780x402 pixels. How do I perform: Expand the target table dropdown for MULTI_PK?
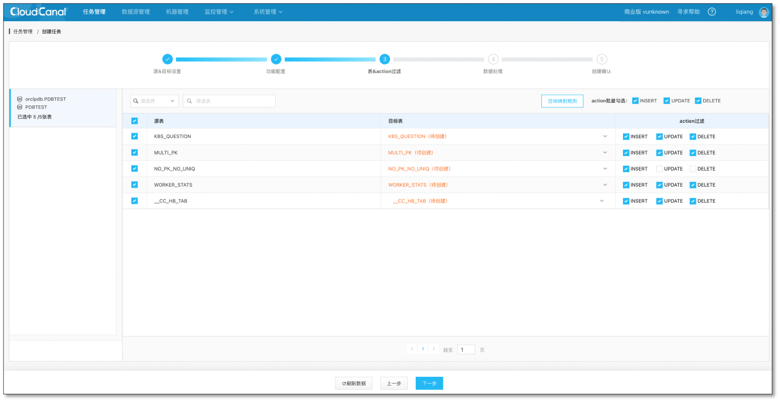[605, 152]
